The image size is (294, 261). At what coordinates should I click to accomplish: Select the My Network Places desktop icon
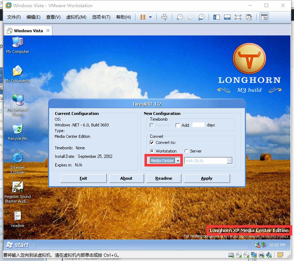pos(18,105)
